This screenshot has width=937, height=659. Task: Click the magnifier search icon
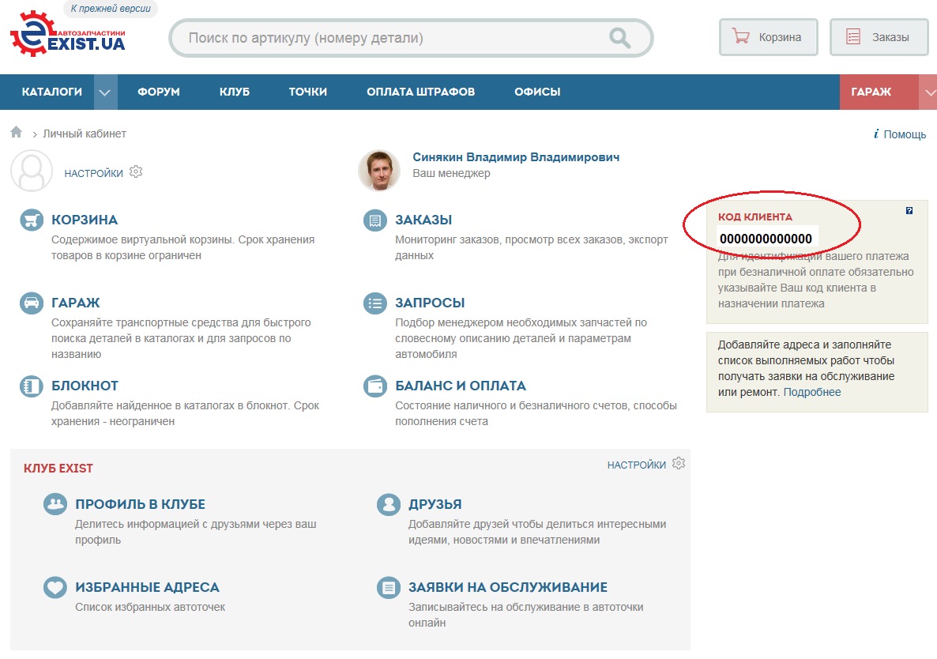point(619,37)
